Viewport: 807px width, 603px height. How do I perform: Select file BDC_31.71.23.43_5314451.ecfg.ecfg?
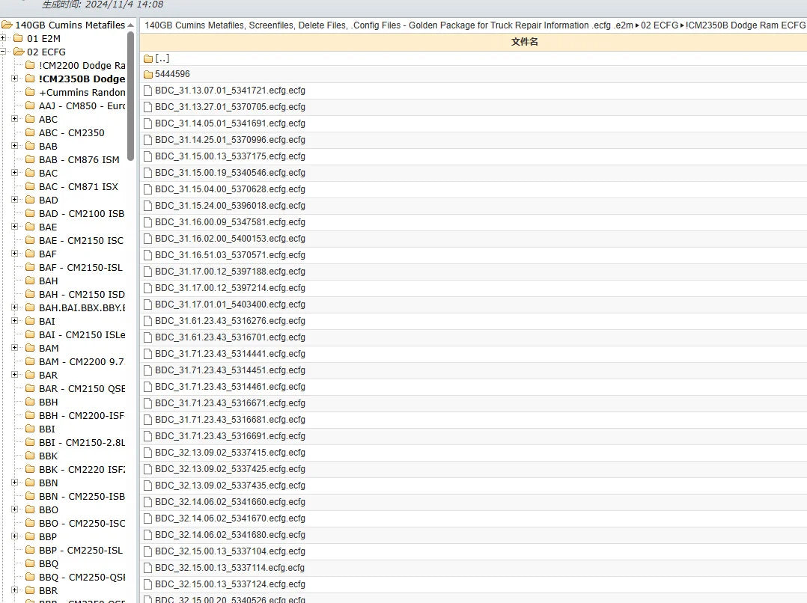(x=230, y=370)
